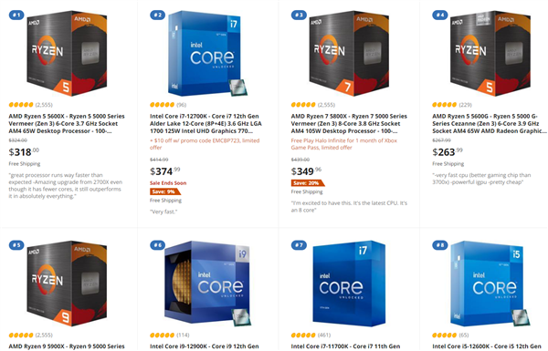The height and width of the screenshot is (351, 548).
Task: Select the AMD Ryzen 5 5600G product image
Action: click(490, 54)
